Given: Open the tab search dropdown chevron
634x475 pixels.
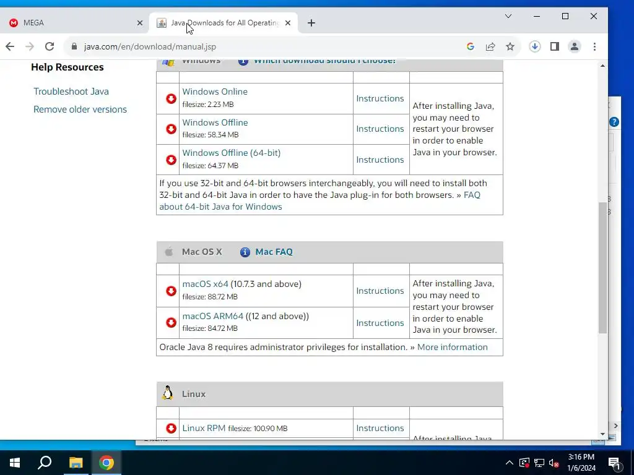Looking at the screenshot, I should pyautogui.click(x=508, y=16).
